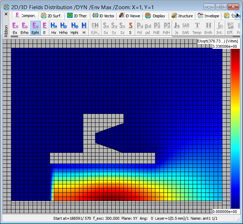Viewport: 243px width, 224px height.
Task: Open the Display tab
Action: point(155,16)
